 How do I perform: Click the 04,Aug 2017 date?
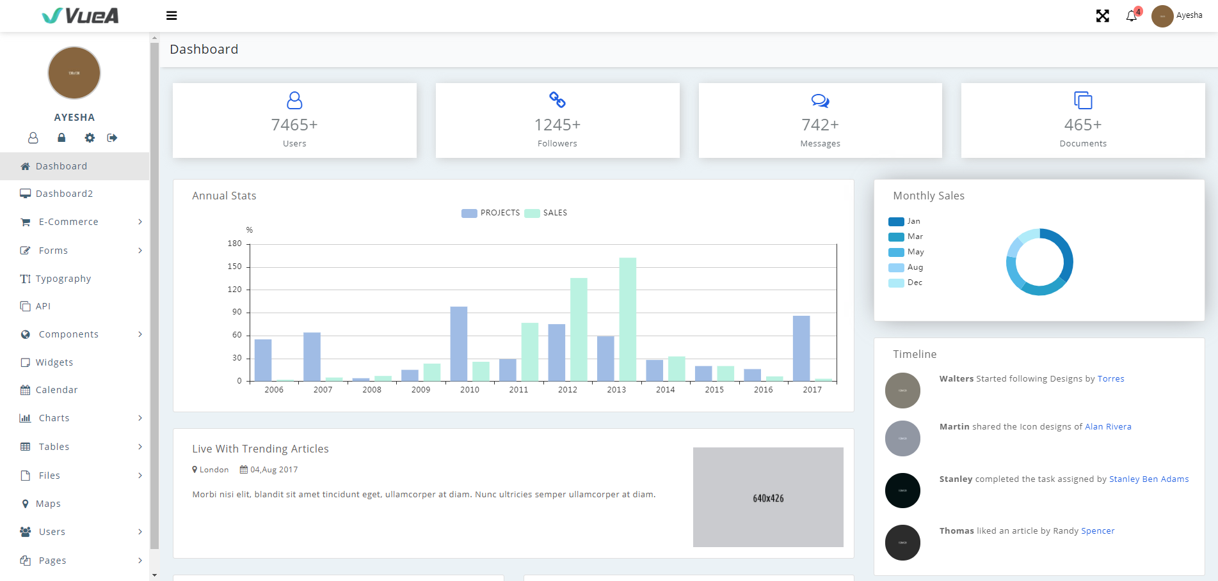(x=269, y=470)
